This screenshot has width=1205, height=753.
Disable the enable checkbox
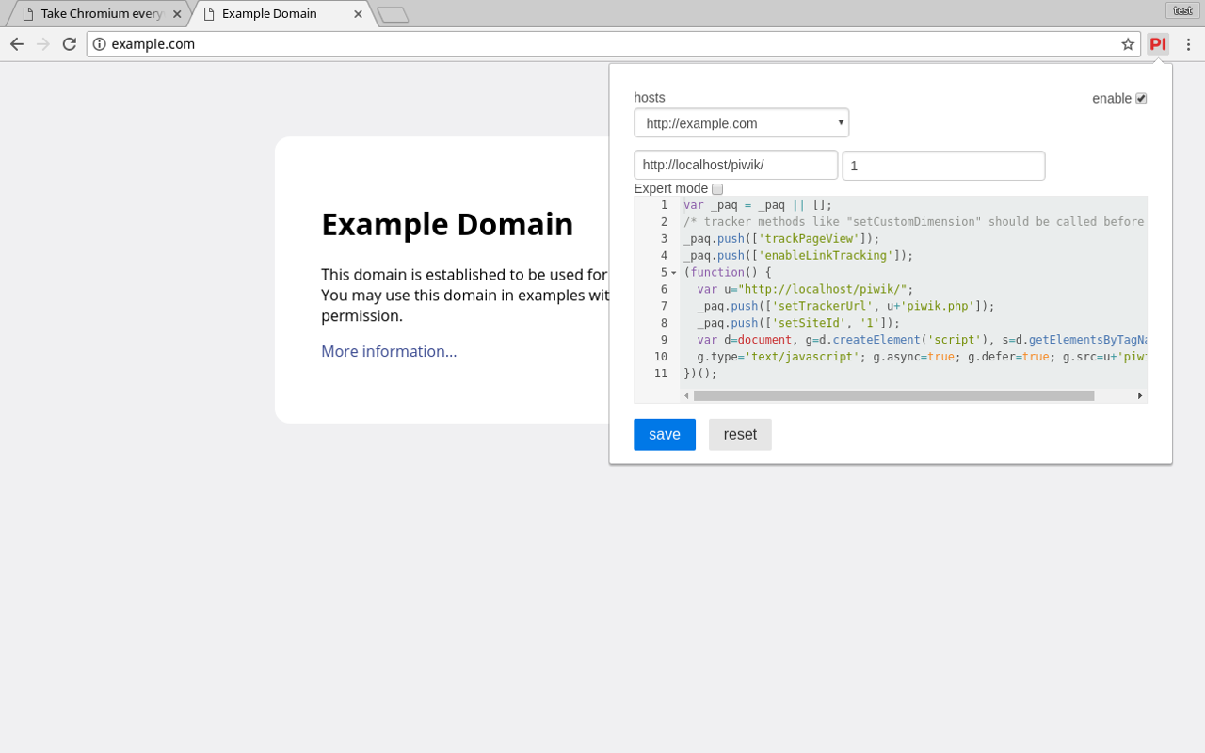click(x=1141, y=98)
